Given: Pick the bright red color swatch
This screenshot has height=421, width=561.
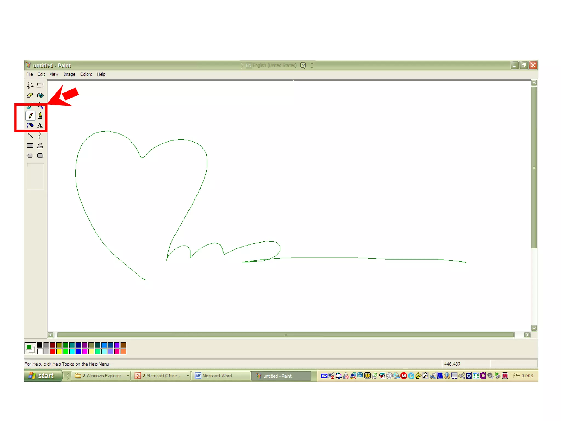Looking at the screenshot, I should (x=53, y=351).
